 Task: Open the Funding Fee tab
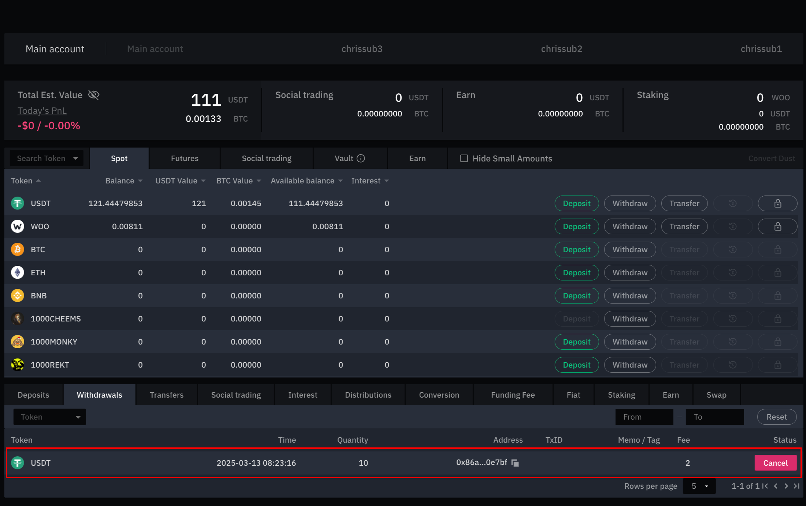pyautogui.click(x=513, y=395)
